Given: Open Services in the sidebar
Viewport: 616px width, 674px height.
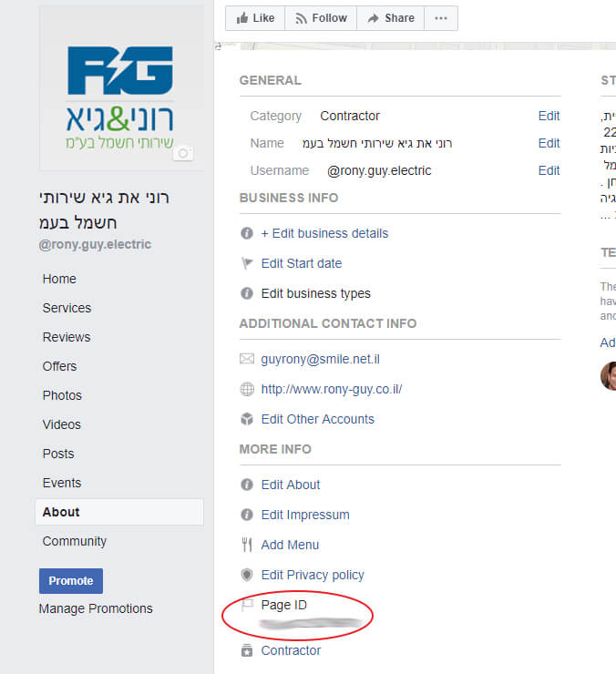Looking at the screenshot, I should [x=67, y=308].
